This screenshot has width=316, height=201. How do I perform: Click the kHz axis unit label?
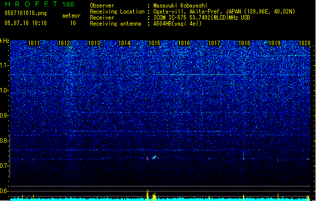(5, 41)
